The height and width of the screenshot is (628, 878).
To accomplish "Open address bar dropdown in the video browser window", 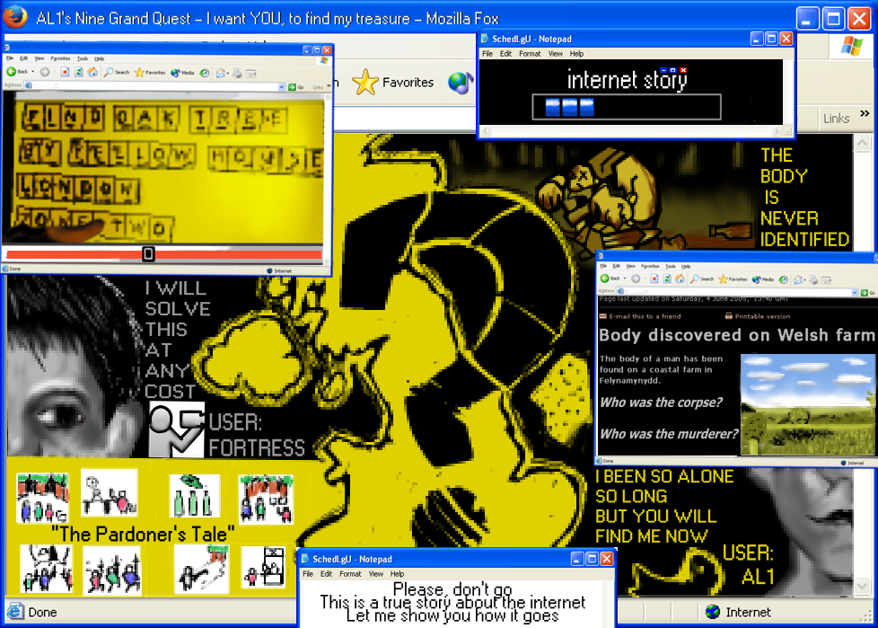I will [x=281, y=86].
